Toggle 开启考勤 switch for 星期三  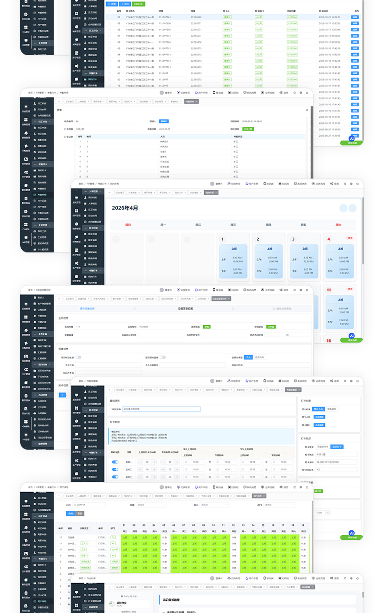point(115,477)
